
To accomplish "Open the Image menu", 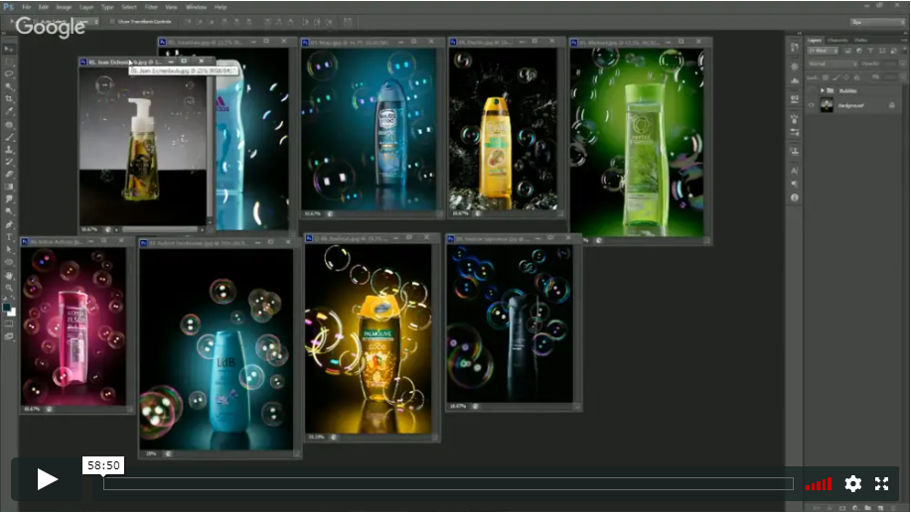I will tap(64, 7).
